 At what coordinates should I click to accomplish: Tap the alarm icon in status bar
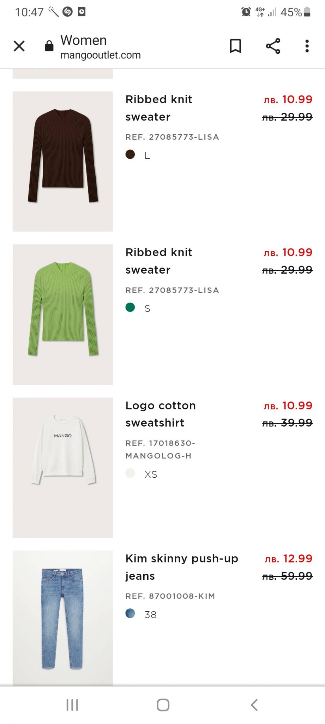tap(246, 12)
